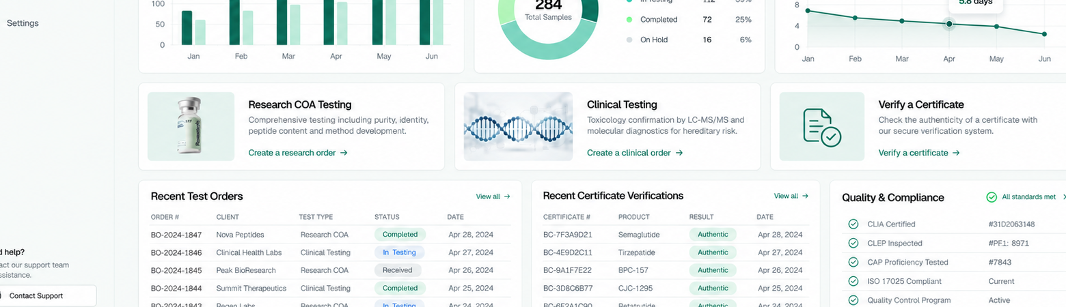
Task: Click the All standards met indicator
Action: [x=1021, y=197]
